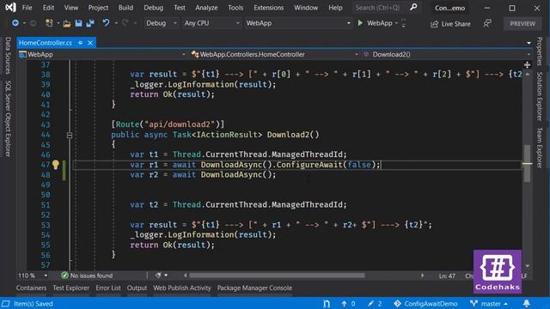Viewport: 550px width, 309px height.
Task: Click the pending changes pencil indicator
Action: pyautogui.click(x=375, y=304)
